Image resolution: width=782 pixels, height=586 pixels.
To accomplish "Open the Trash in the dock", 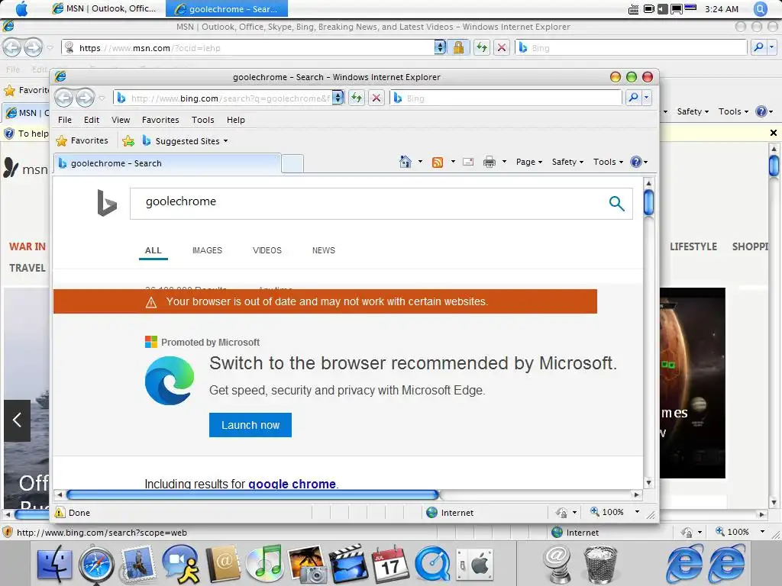I will [600, 565].
